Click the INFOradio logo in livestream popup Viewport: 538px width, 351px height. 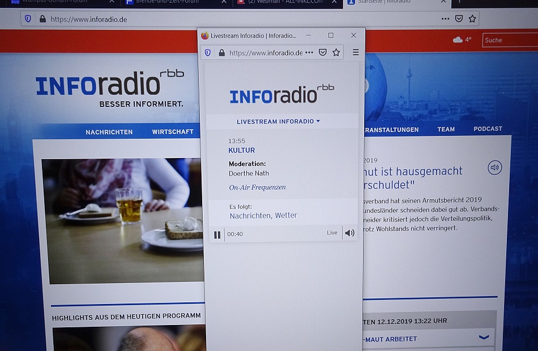coord(281,93)
